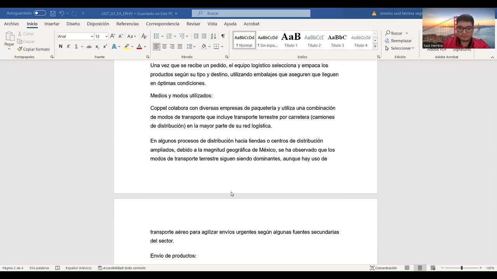Toggle bold N formatting
This screenshot has height=279, width=497.
(61, 46)
